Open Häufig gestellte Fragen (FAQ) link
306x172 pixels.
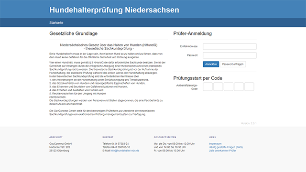226,147
